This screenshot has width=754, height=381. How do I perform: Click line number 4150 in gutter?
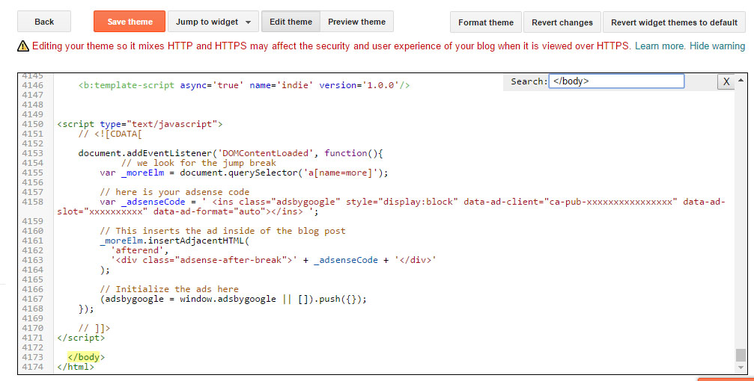33,124
